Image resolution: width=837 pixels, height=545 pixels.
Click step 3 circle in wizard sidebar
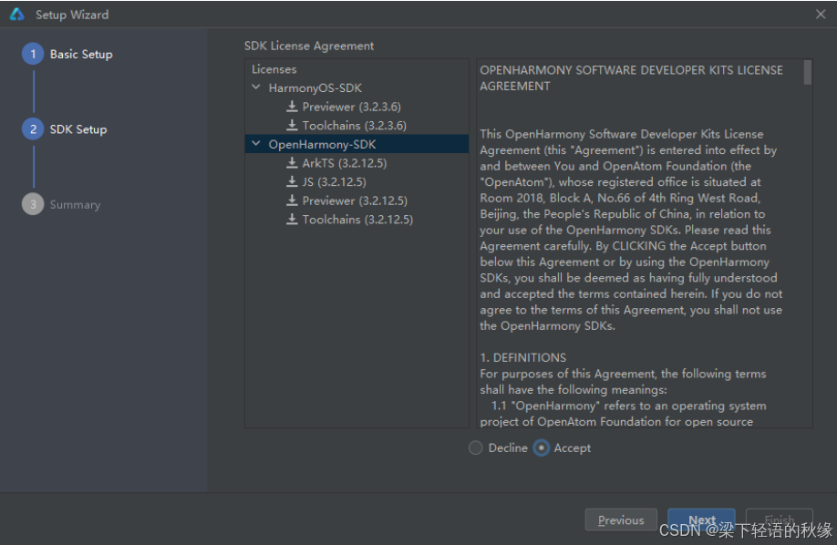click(33, 204)
